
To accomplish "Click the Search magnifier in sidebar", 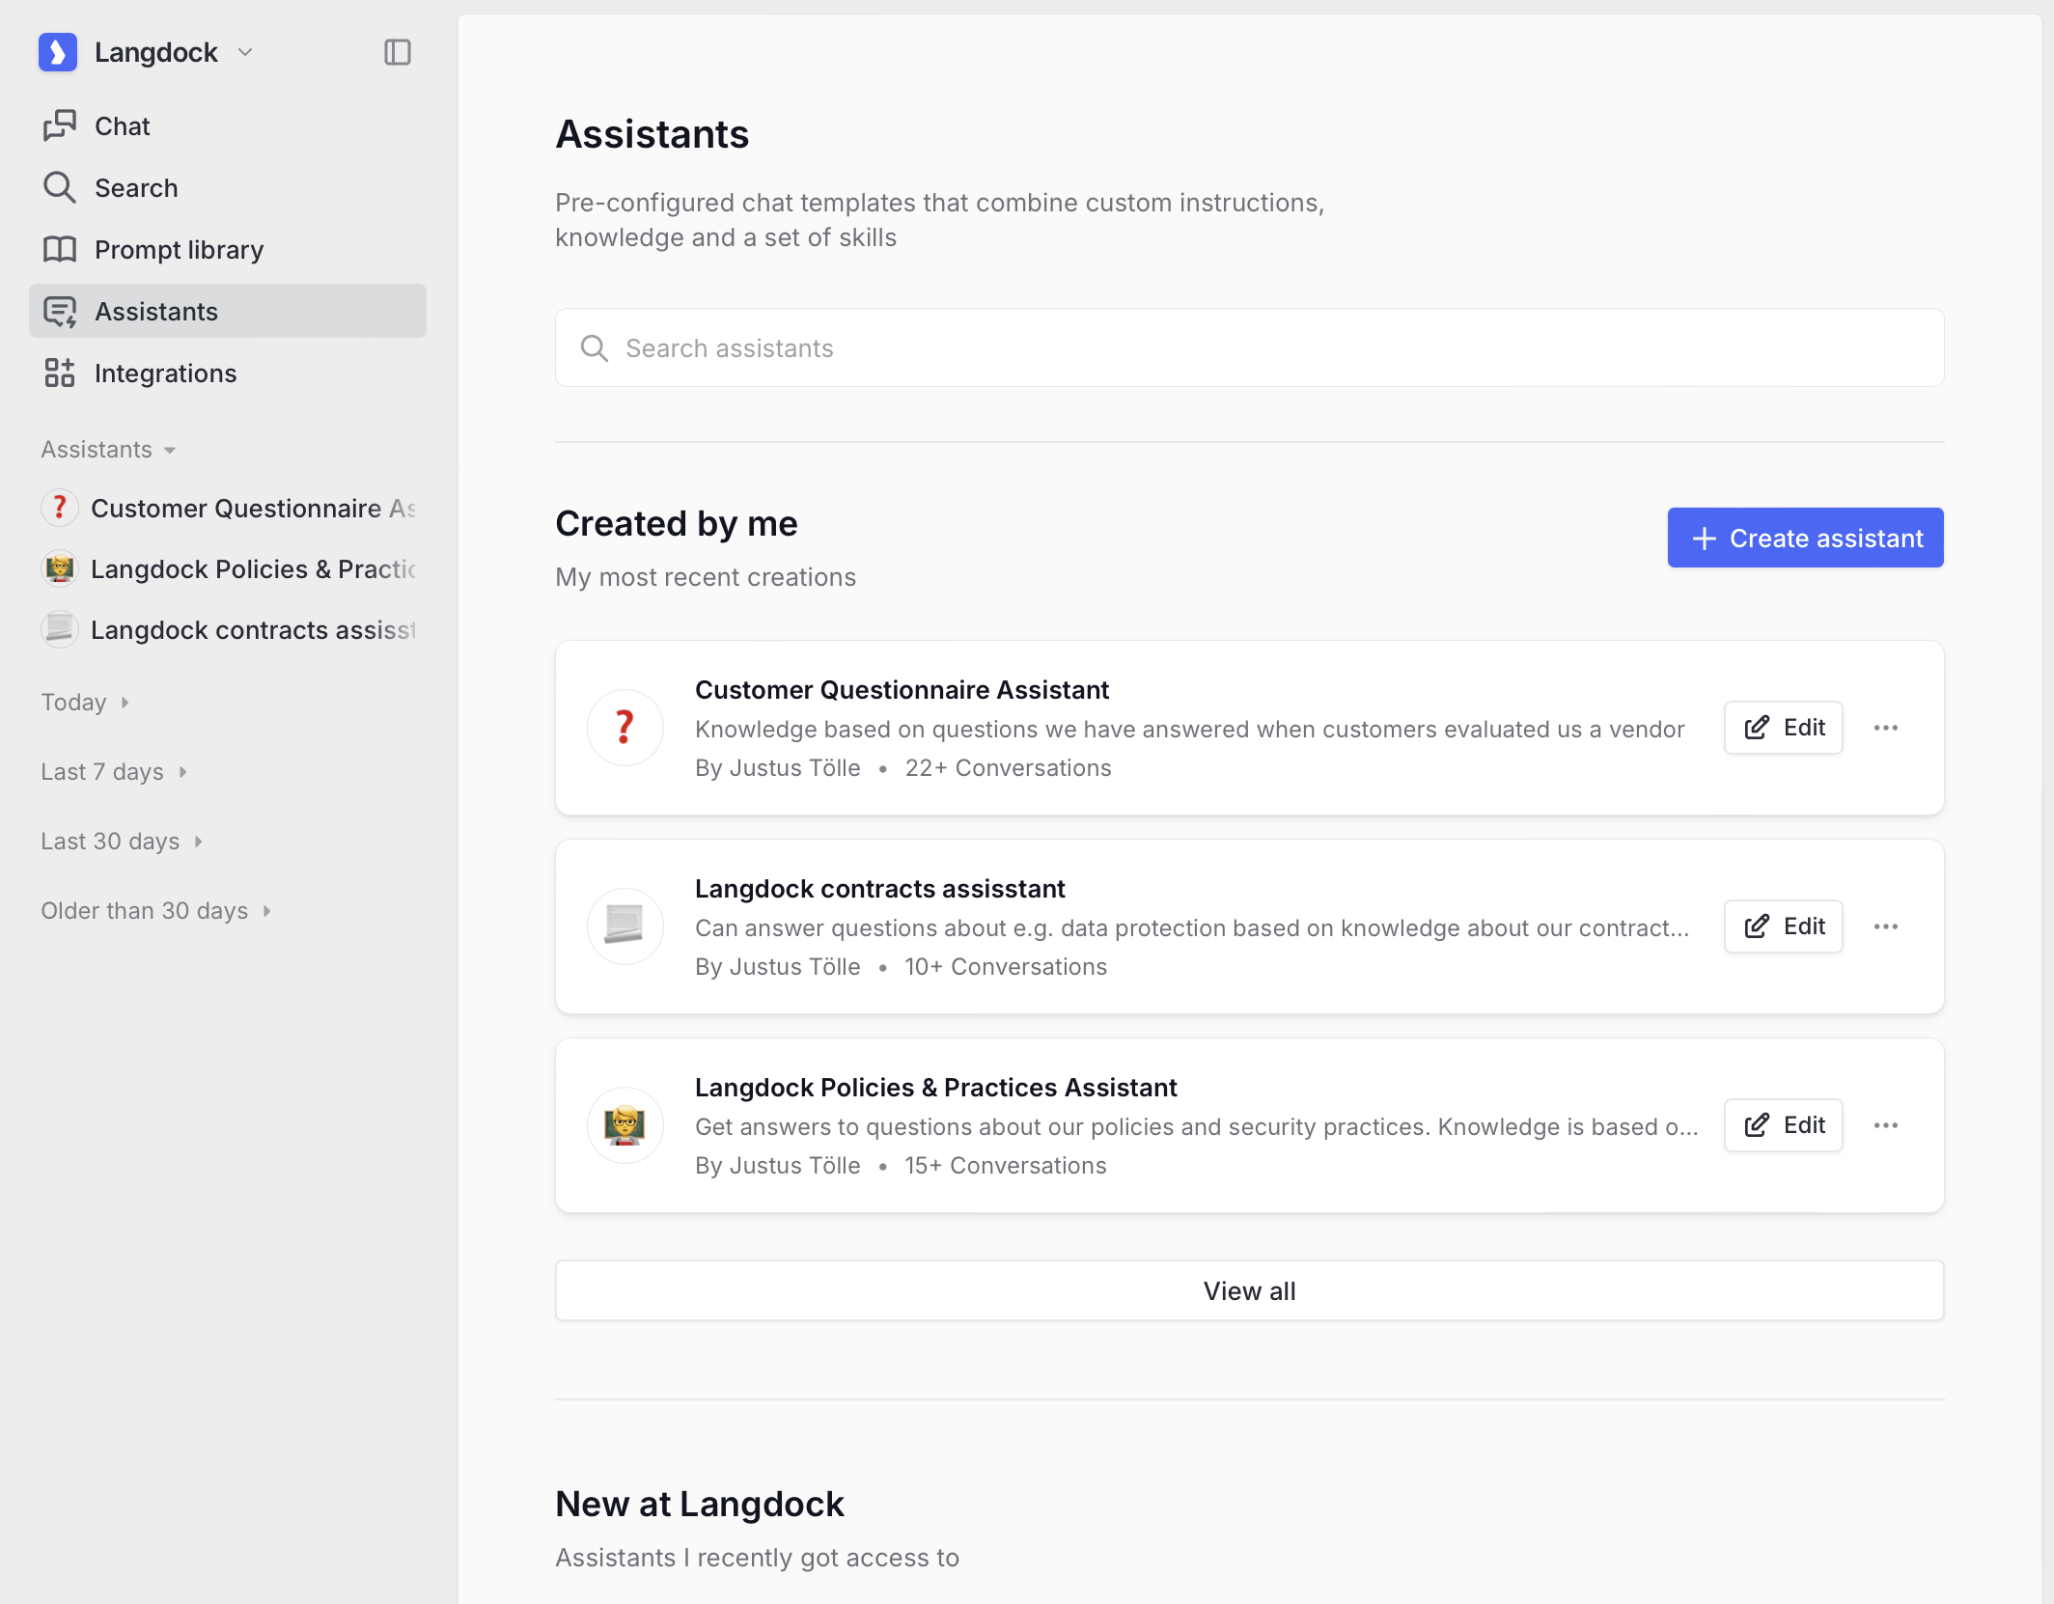I will (60, 187).
